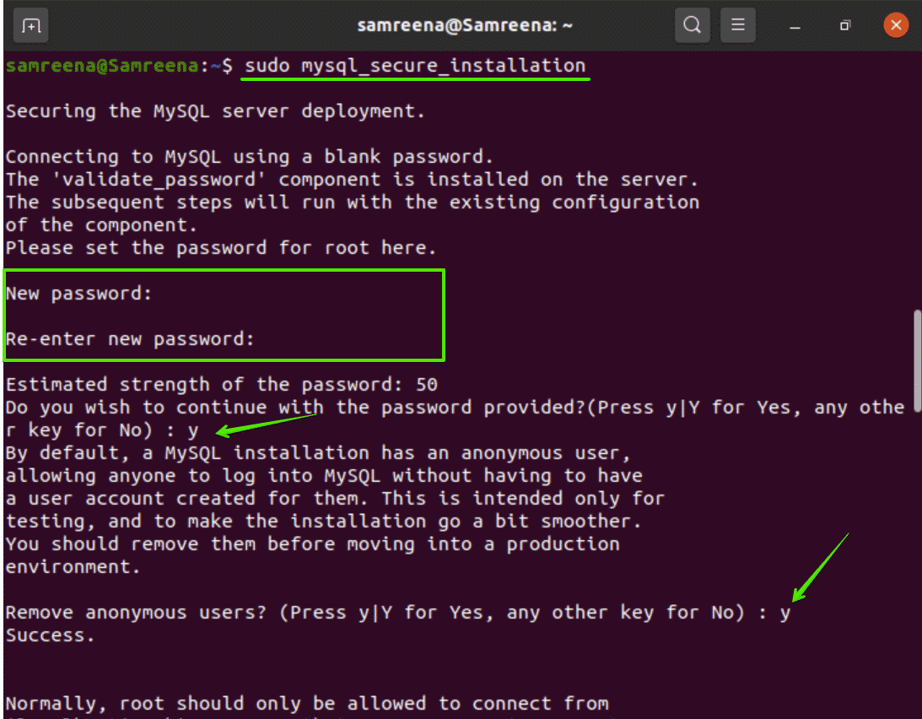Click the 'y' answer after 'key for No)'
This screenshot has height=719, width=922.
(193, 430)
